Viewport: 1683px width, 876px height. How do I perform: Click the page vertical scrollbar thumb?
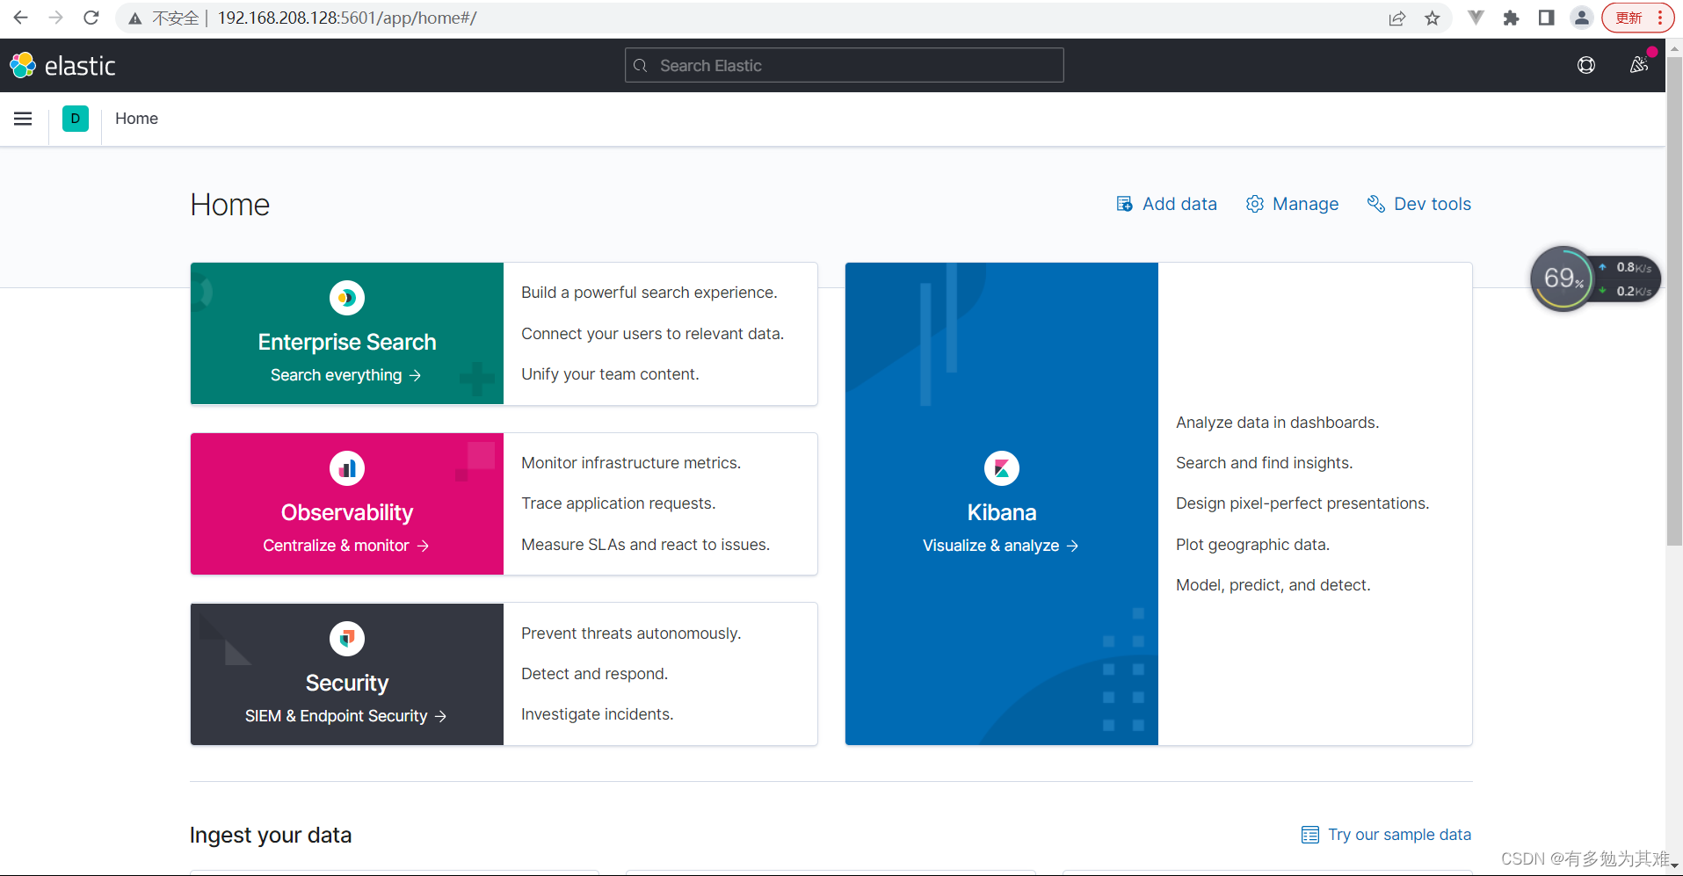(x=1674, y=301)
